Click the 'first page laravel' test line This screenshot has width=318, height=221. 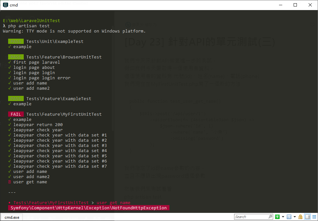pos(36,62)
